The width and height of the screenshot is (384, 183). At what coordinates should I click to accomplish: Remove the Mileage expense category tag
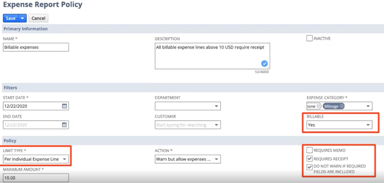click(342, 106)
